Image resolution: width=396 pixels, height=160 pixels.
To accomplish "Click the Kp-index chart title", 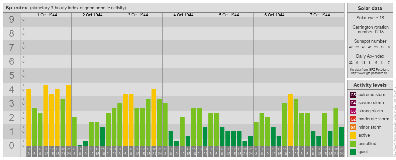I will click(16, 8).
